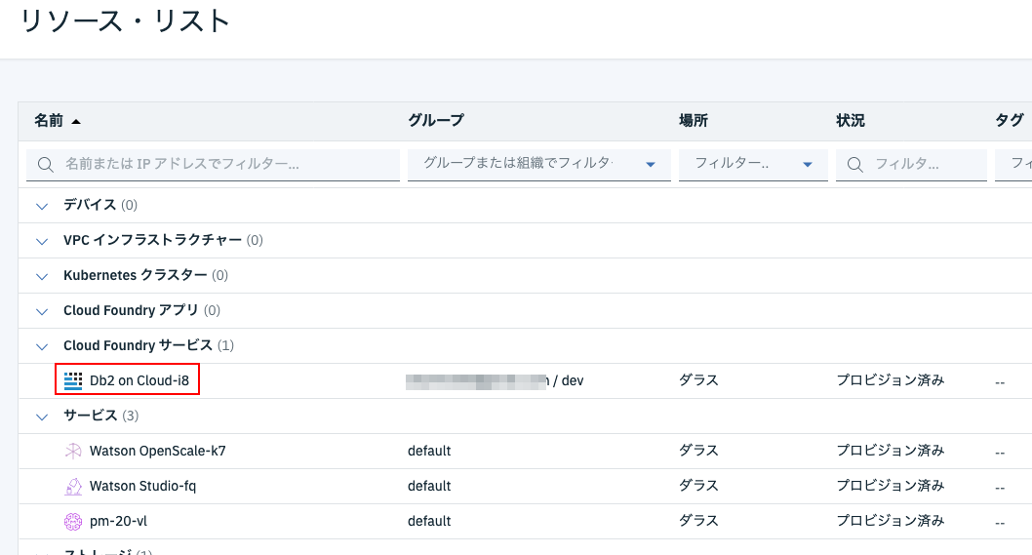Image resolution: width=1032 pixels, height=555 pixels.
Task: Focus the タグ filter field
Action: point(1013,164)
